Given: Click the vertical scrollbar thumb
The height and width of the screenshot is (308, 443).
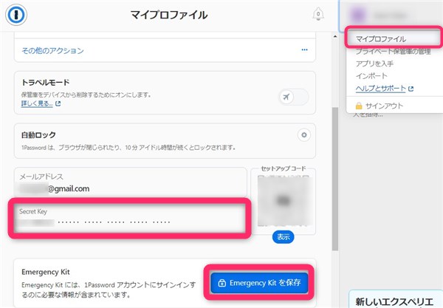Looking at the screenshot, I should pos(335,179).
